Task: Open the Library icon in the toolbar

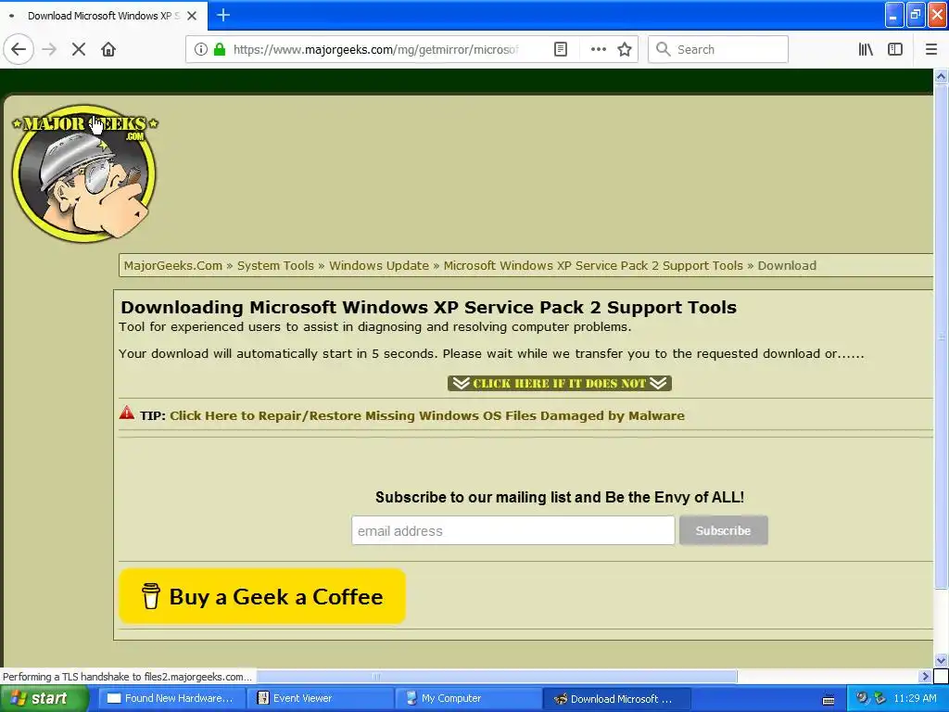Action: click(x=866, y=50)
